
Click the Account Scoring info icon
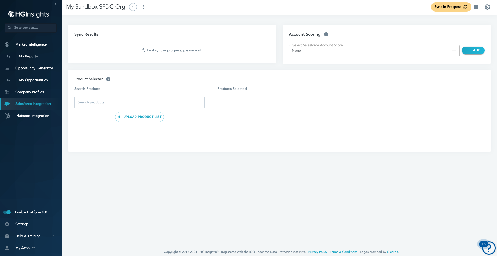[x=326, y=34]
